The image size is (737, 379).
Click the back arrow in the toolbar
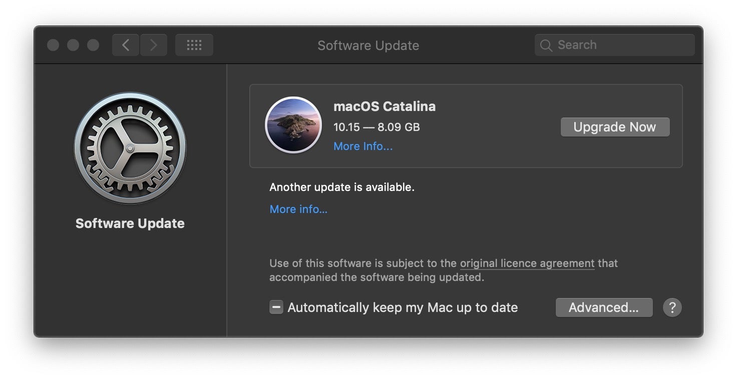pos(126,45)
